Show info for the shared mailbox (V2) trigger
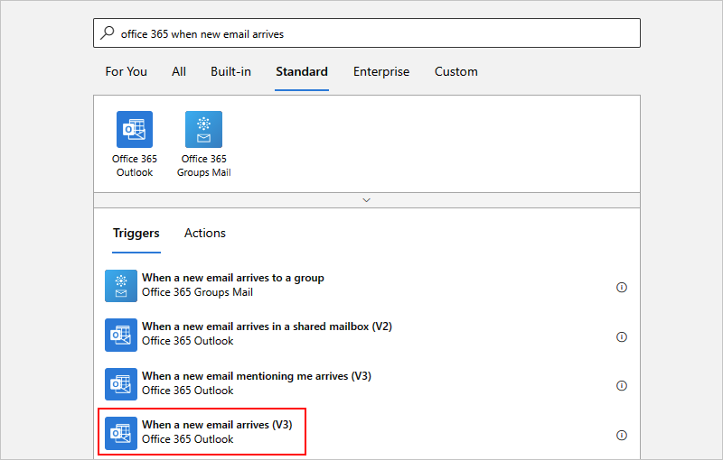723x460 pixels. click(622, 337)
